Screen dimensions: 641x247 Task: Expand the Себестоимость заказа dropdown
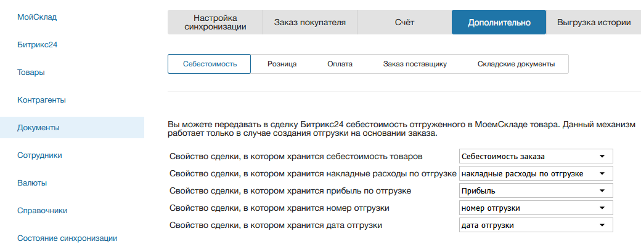(536, 156)
